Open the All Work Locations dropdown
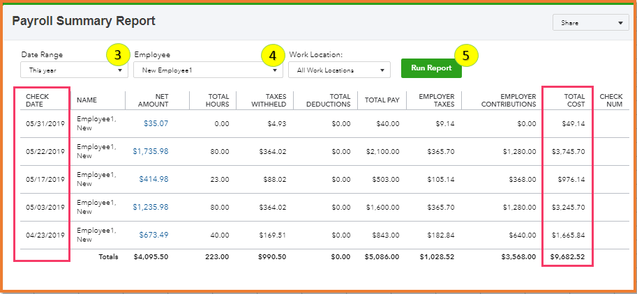 point(339,70)
